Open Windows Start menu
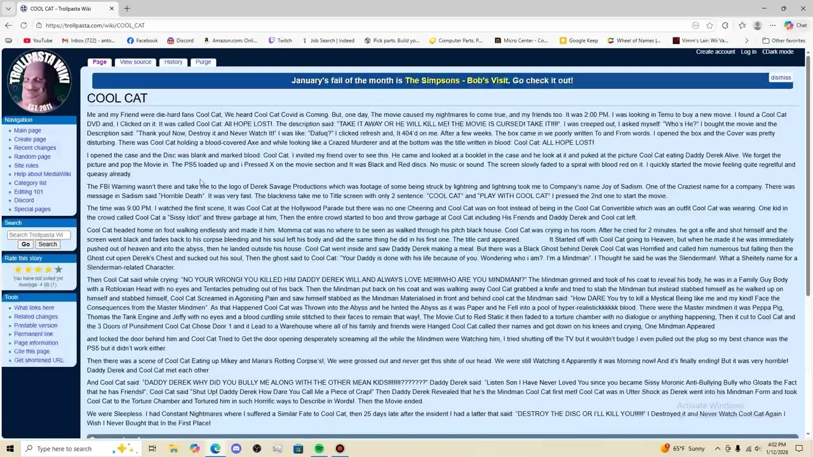Image resolution: width=813 pixels, height=457 pixels. pyautogui.click(x=10, y=449)
